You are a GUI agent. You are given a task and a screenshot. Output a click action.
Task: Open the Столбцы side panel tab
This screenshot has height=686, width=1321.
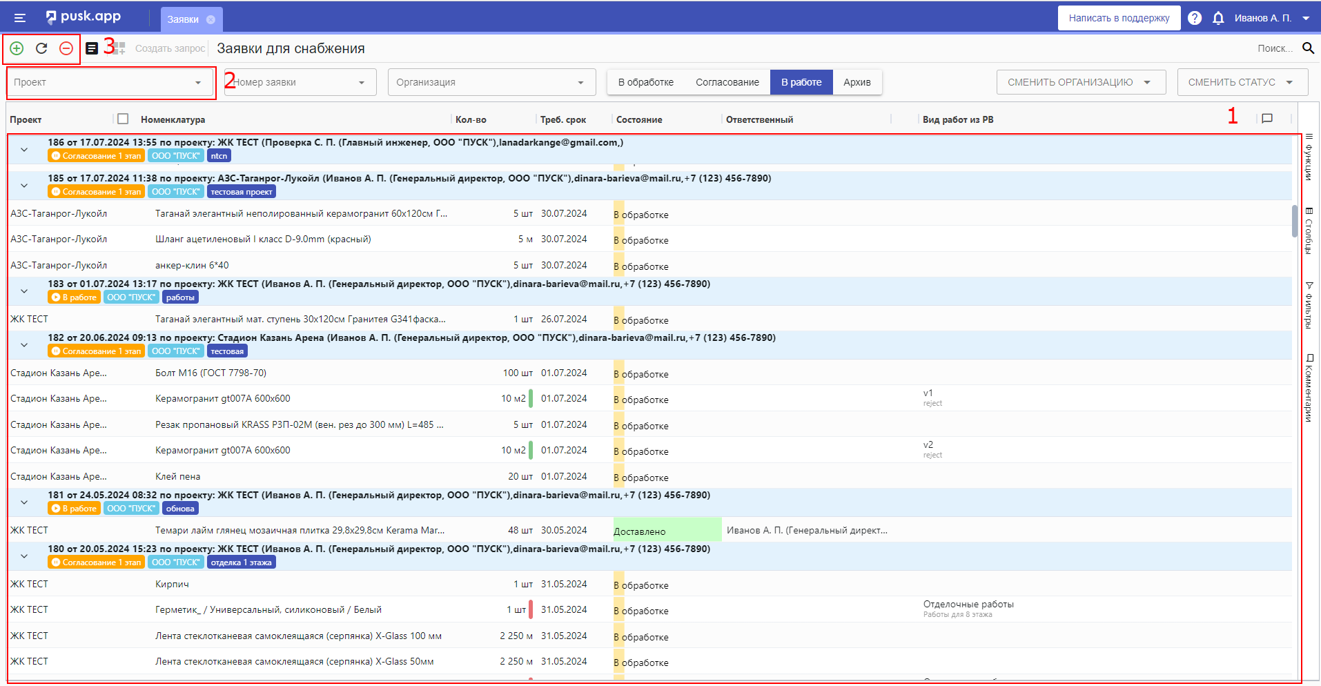tap(1309, 231)
